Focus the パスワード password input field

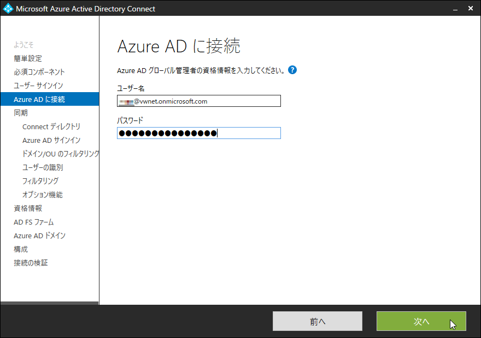pos(199,133)
